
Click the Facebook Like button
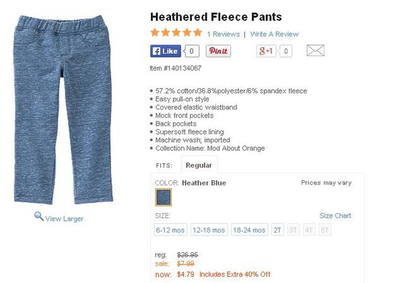[x=166, y=51]
